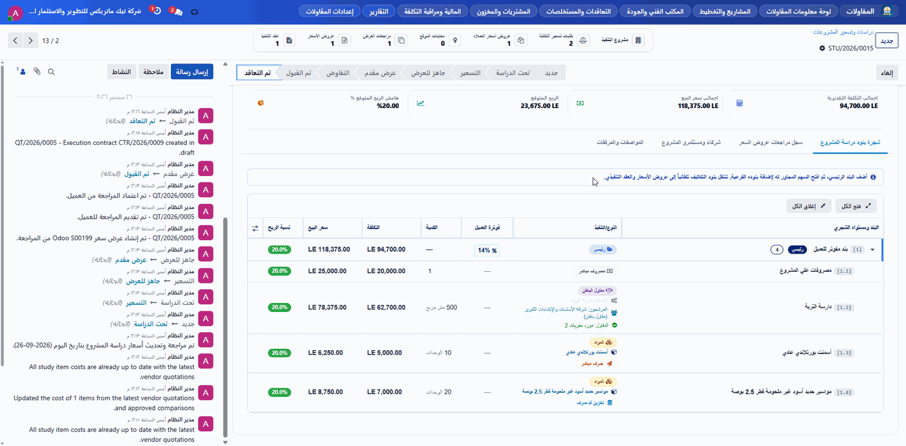Click the calculator icon in إجمالي التكلفة التقديرية card

click(740, 102)
